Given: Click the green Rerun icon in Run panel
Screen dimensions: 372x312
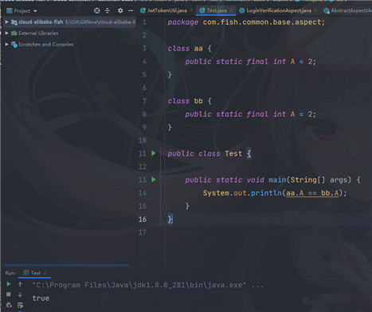Looking at the screenshot, I should pyautogui.click(x=9, y=284).
